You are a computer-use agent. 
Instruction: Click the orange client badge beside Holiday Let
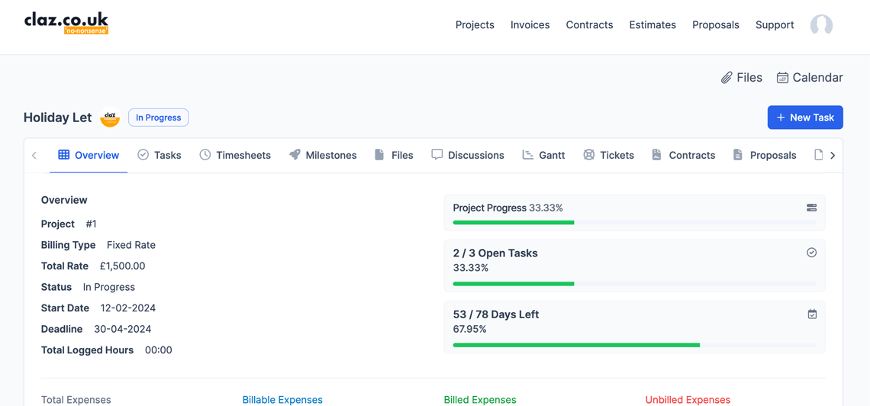tap(110, 118)
